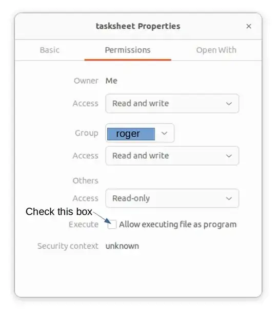This screenshot has height=314, width=277.
Task: Open the Others access Read-only dropdown
Action: 172,198
